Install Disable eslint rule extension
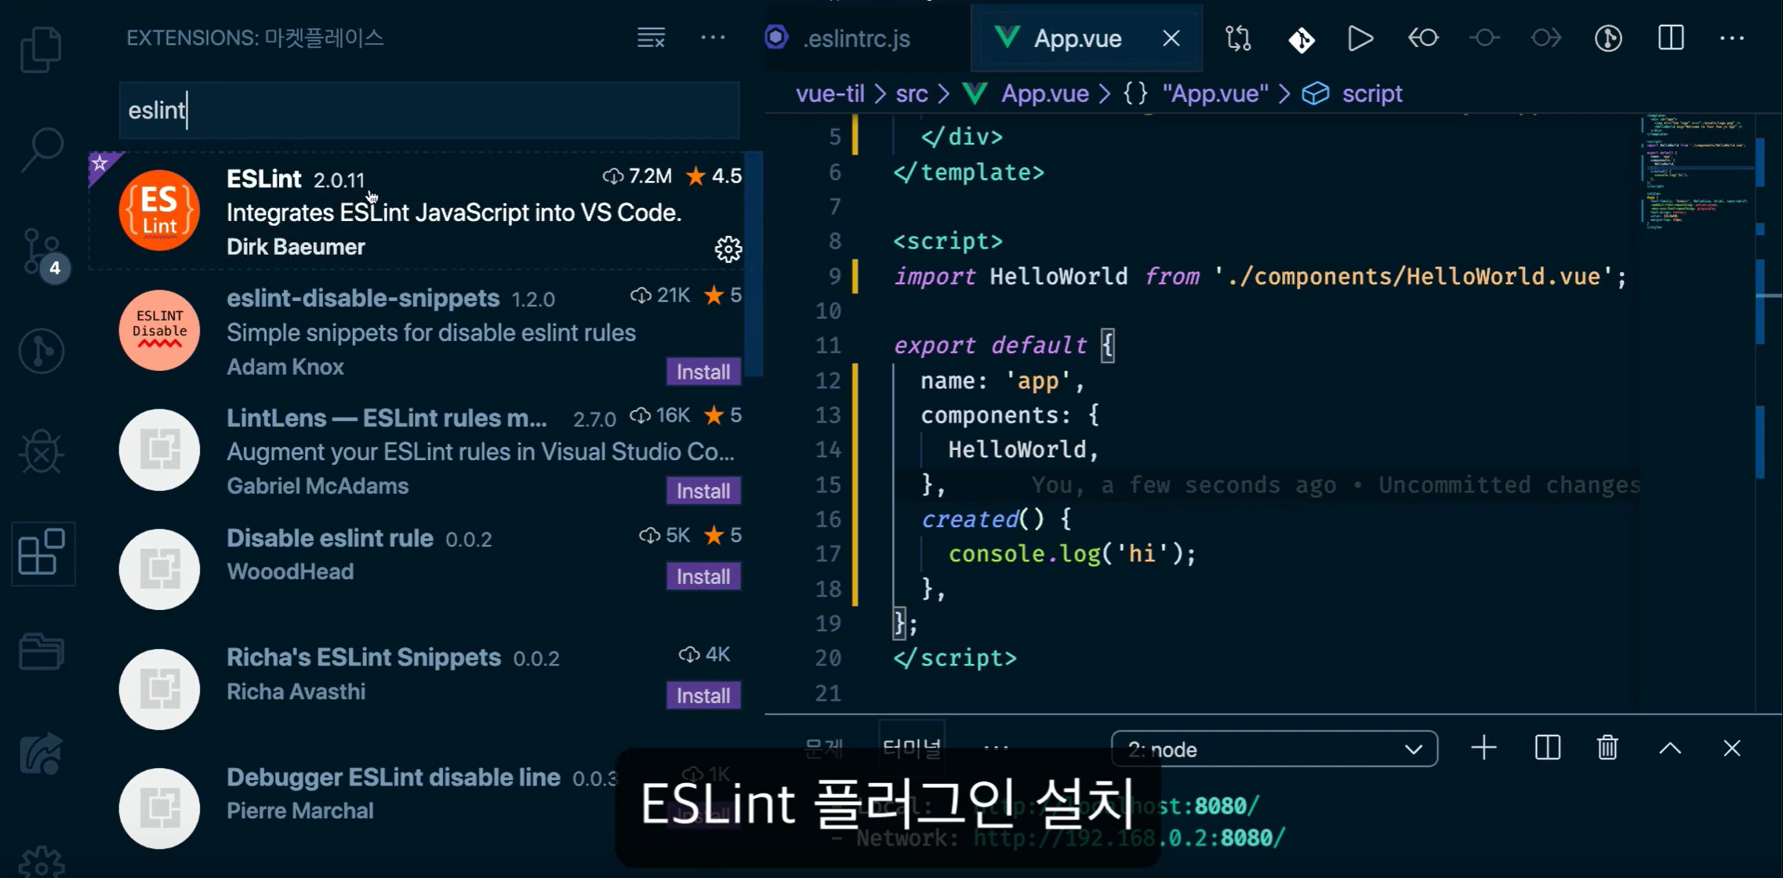This screenshot has height=878, width=1783. point(703,576)
